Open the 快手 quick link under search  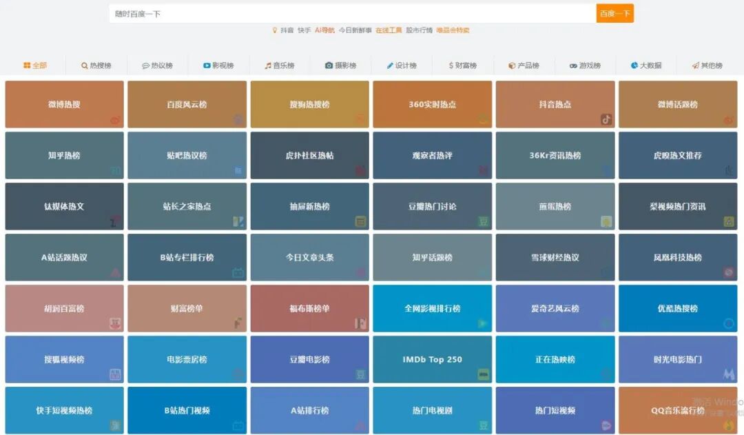[304, 30]
